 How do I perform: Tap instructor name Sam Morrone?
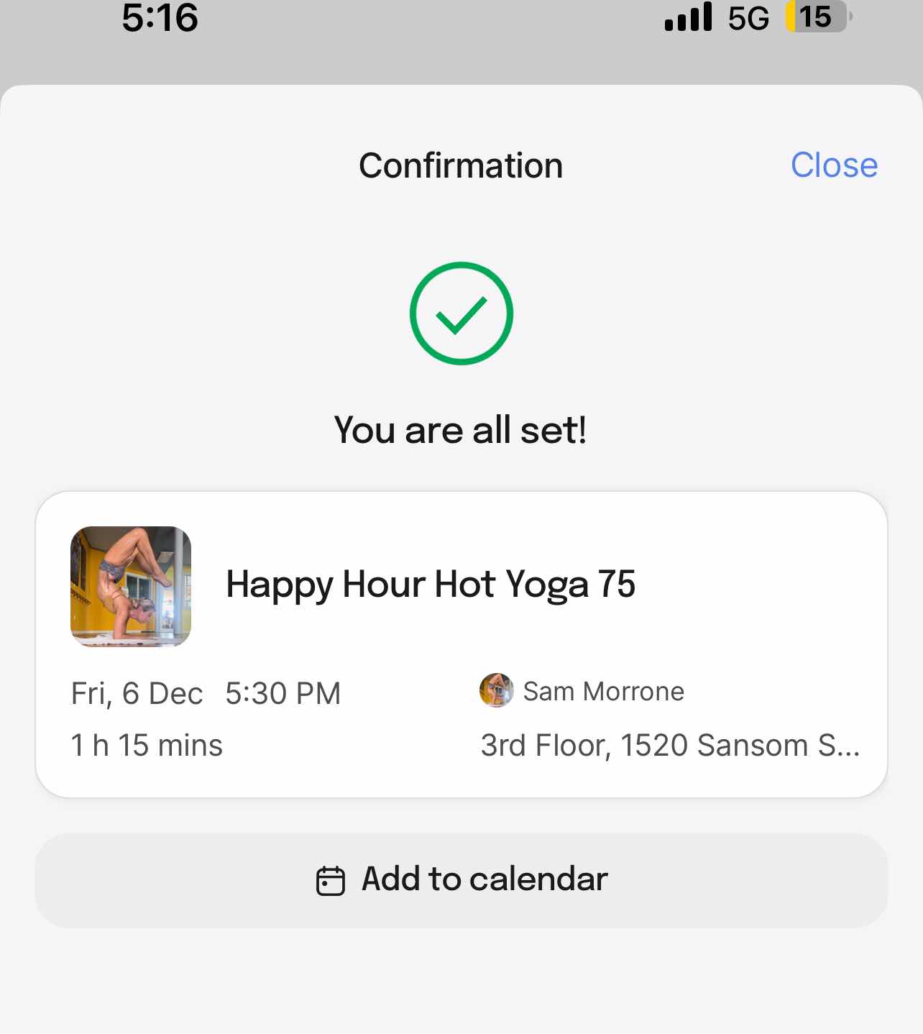tap(604, 691)
